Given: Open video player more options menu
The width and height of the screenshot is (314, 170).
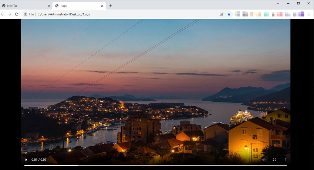Looking at the screenshot, I should [285, 160].
